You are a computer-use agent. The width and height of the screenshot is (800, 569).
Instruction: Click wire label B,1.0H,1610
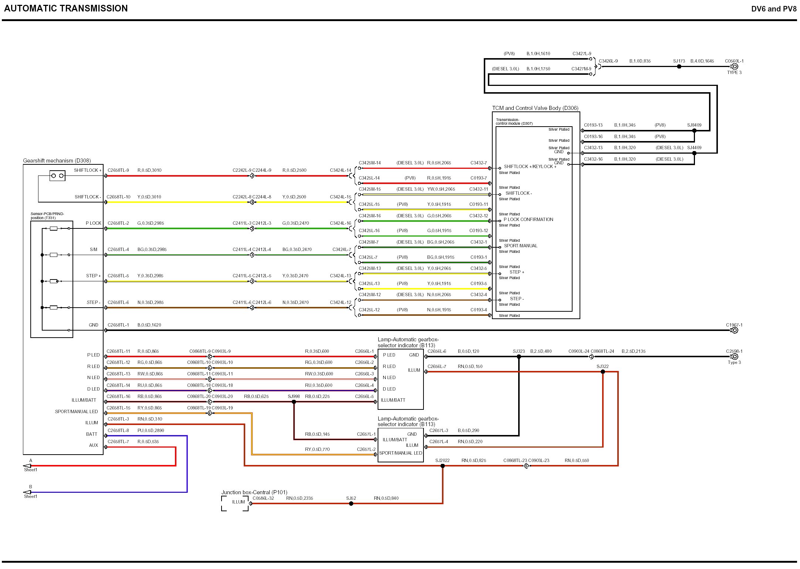[x=539, y=54]
